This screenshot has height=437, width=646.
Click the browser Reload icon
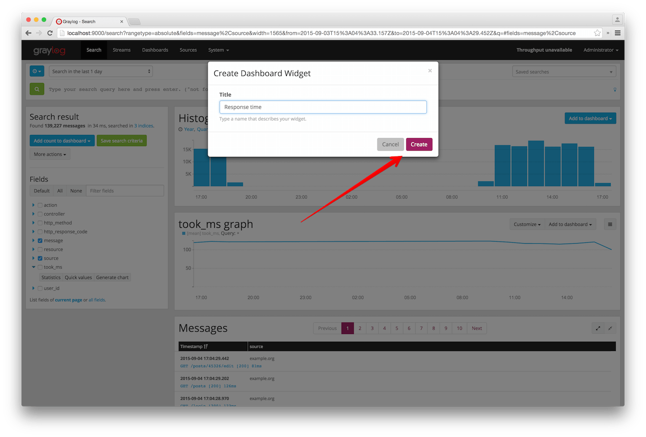[x=50, y=33]
